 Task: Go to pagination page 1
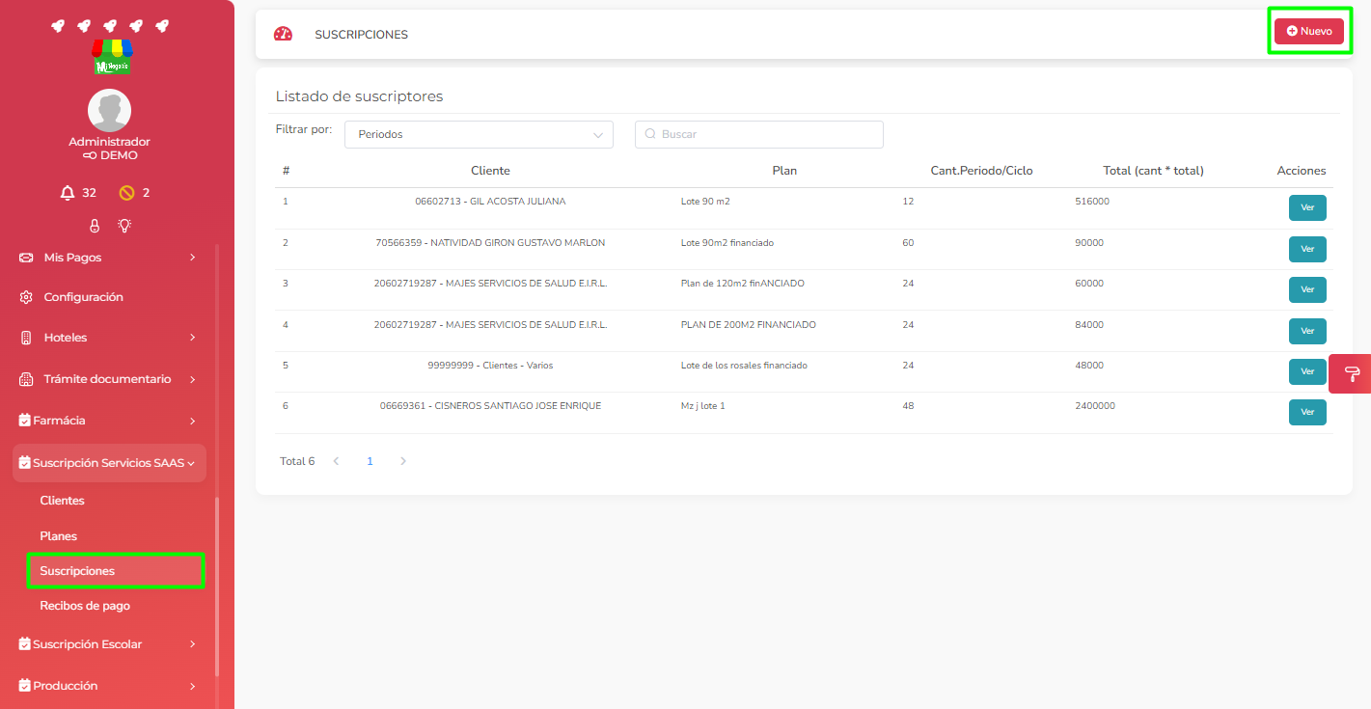click(370, 461)
